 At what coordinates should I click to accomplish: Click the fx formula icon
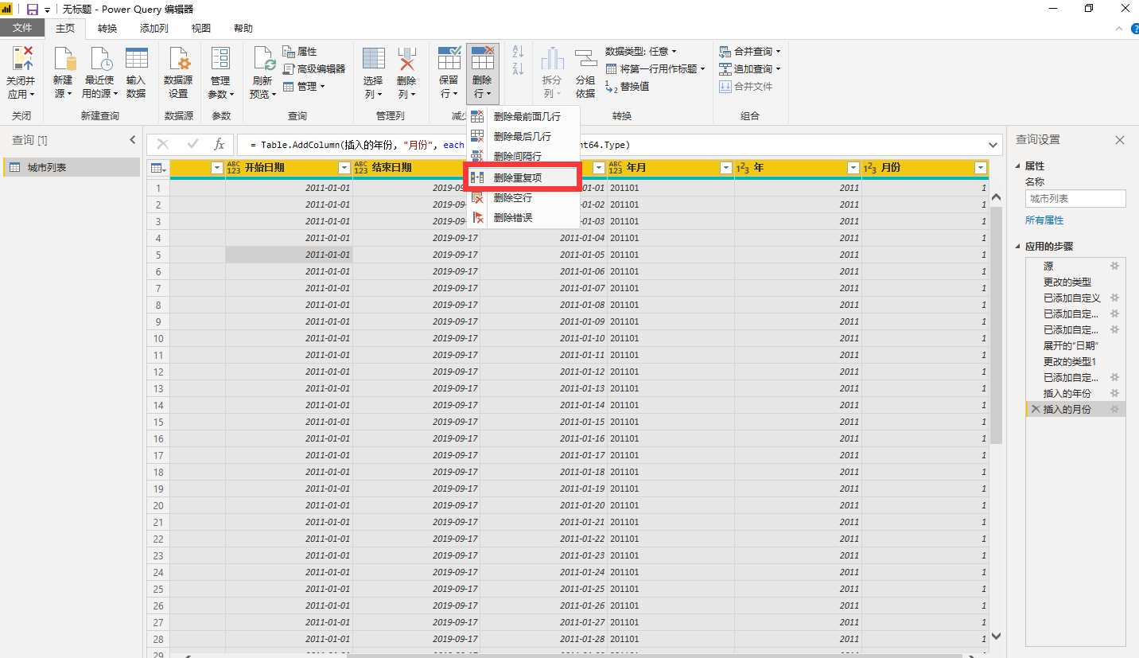(220, 145)
